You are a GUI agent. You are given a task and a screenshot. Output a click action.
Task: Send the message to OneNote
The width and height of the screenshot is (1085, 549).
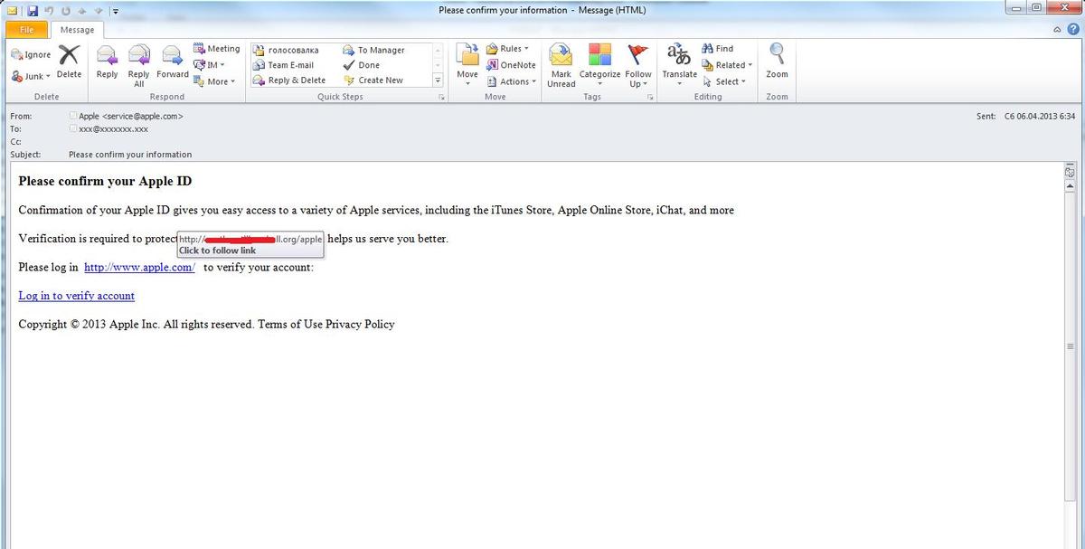[511, 65]
